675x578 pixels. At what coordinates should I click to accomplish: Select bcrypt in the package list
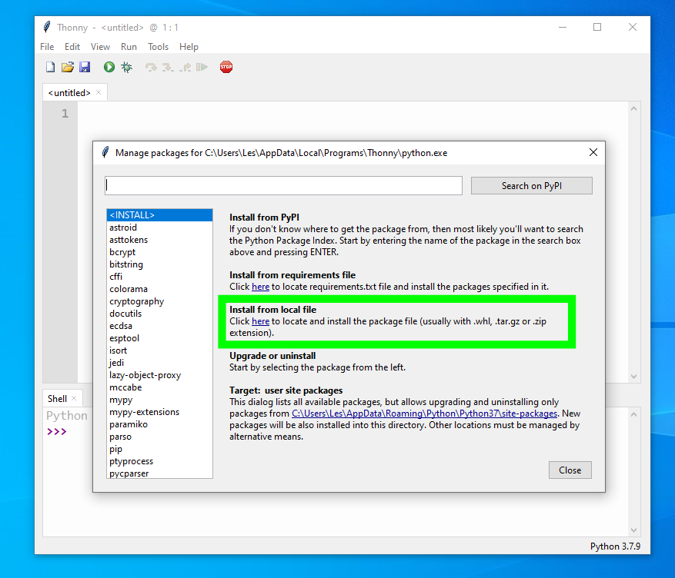(x=159, y=252)
